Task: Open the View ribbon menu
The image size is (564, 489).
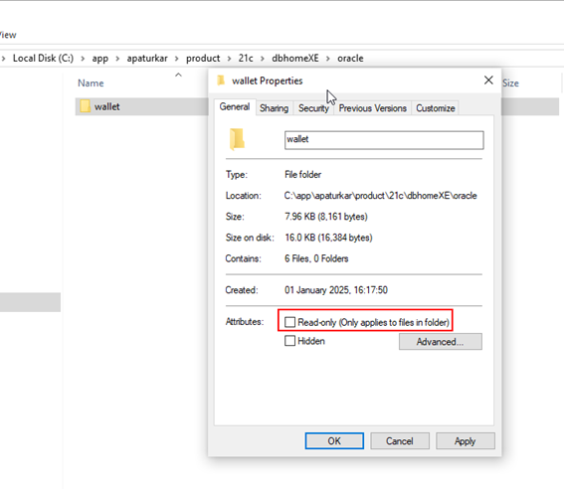Action: 8,35
